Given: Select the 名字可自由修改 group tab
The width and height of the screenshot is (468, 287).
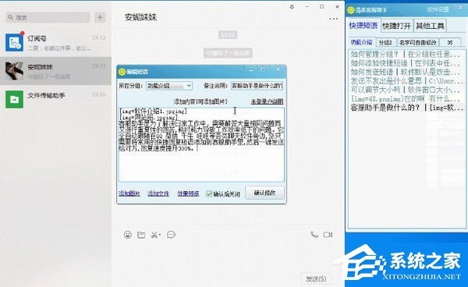Looking at the screenshot, I should (418, 43).
